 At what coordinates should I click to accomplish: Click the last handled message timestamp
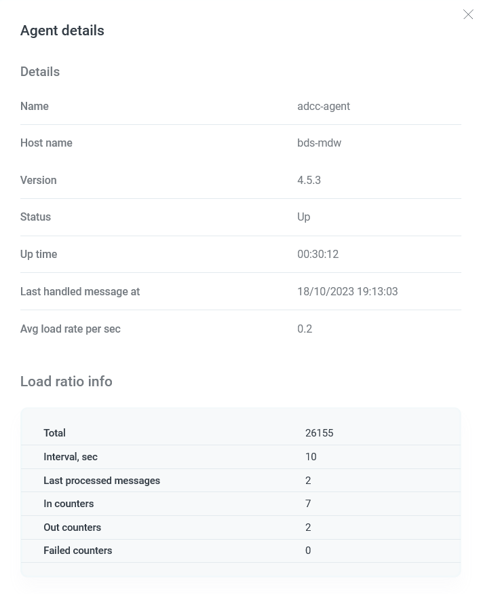click(347, 291)
